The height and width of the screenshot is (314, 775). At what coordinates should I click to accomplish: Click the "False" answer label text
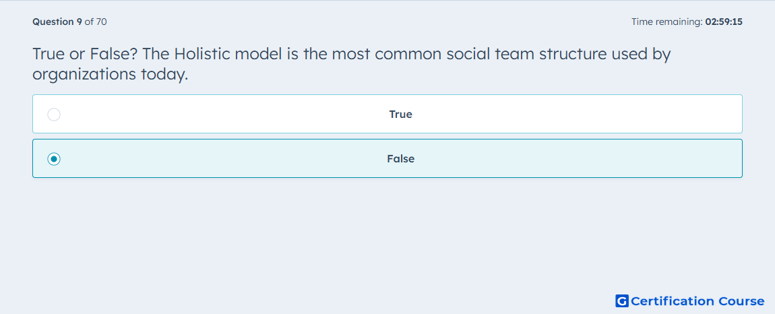[400, 159]
